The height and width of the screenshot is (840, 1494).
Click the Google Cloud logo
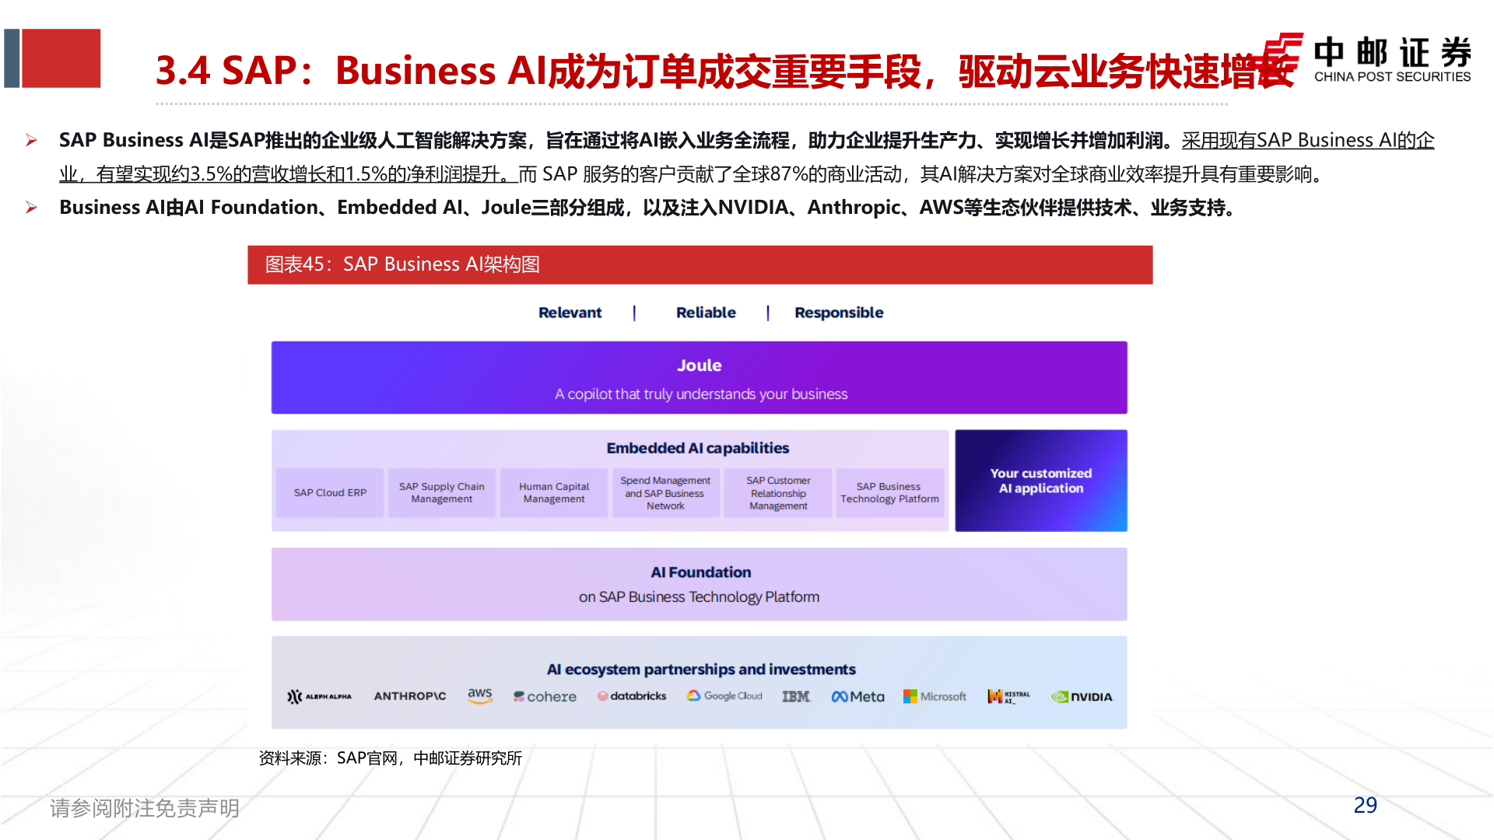(724, 697)
